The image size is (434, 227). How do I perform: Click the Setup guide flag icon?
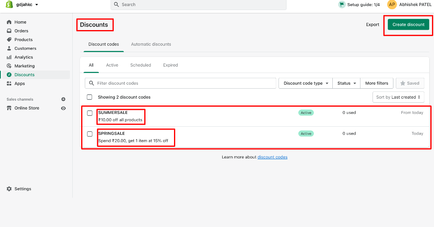[342, 4]
